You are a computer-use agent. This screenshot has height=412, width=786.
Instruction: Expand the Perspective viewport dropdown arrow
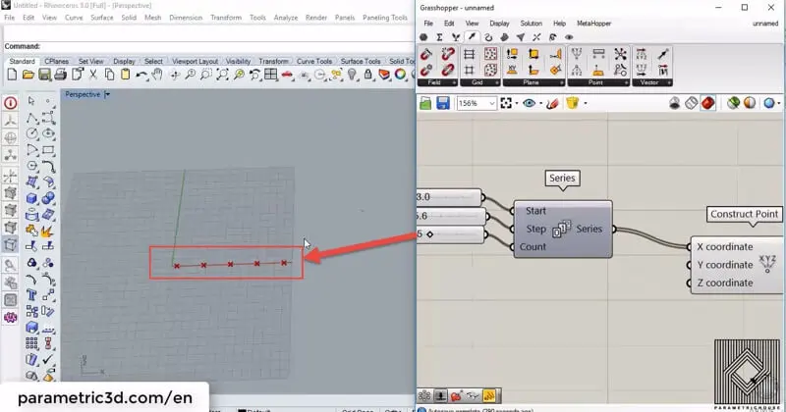[x=107, y=95]
